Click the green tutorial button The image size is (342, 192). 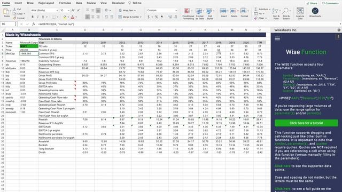tap(306, 123)
